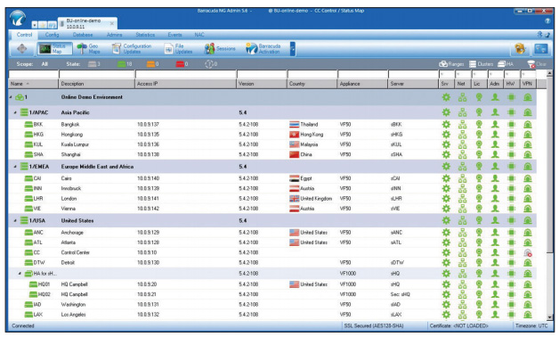
Task: Click the range icon for 1/EMEA
Action: click(24, 167)
